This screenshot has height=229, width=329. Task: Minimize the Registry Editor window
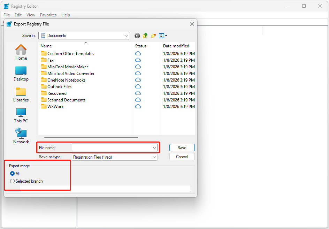coord(288,6)
